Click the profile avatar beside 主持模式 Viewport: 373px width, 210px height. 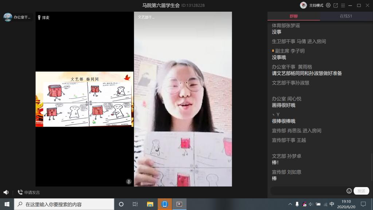point(303,5)
